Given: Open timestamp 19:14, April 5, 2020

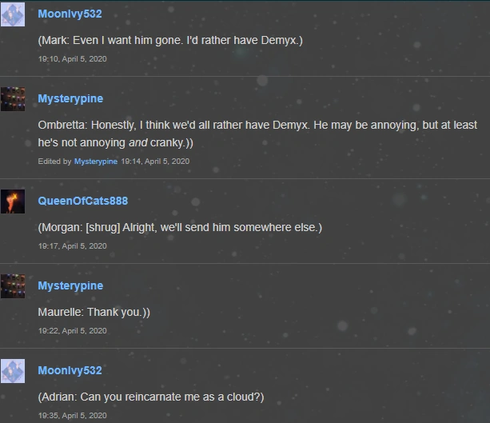Looking at the screenshot, I should pyautogui.click(x=155, y=162).
